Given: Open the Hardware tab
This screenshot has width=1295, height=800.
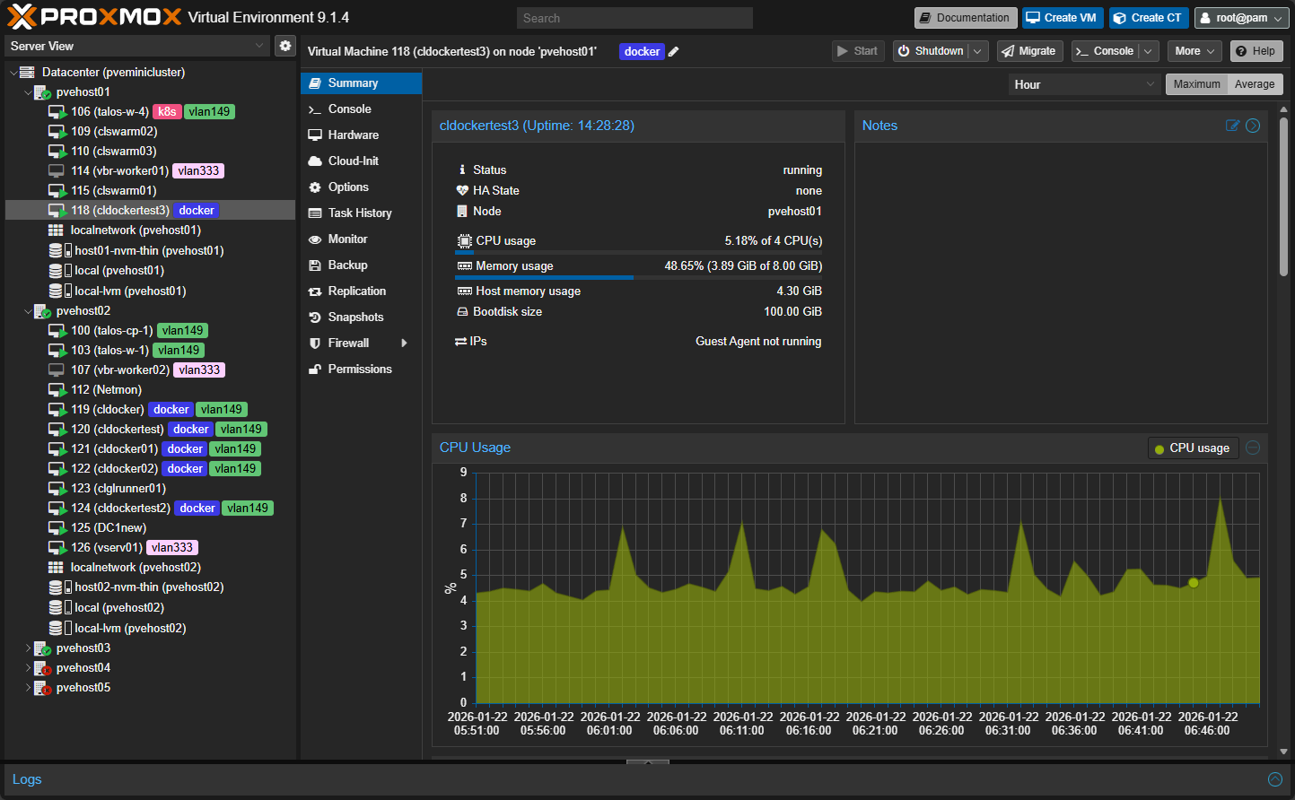Looking at the screenshot, I should pyautogui.click(x=353, y=135).
